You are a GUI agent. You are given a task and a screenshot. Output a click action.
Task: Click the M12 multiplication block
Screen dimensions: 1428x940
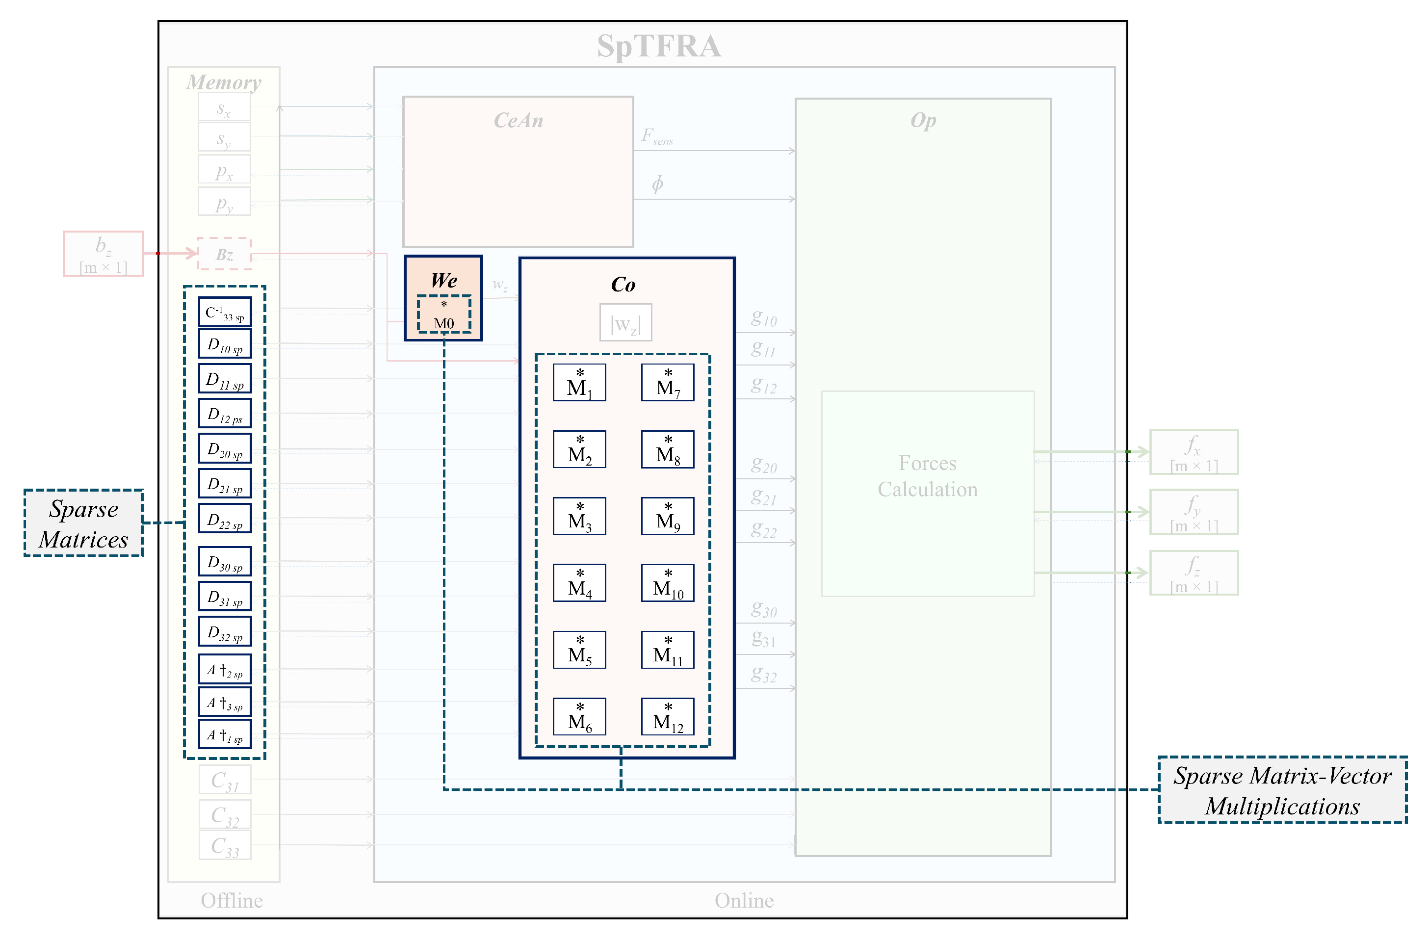[x=667, y=716]
